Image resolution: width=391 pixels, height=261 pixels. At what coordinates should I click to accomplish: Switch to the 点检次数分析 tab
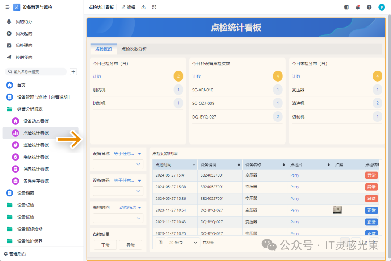tap(134, 49)
